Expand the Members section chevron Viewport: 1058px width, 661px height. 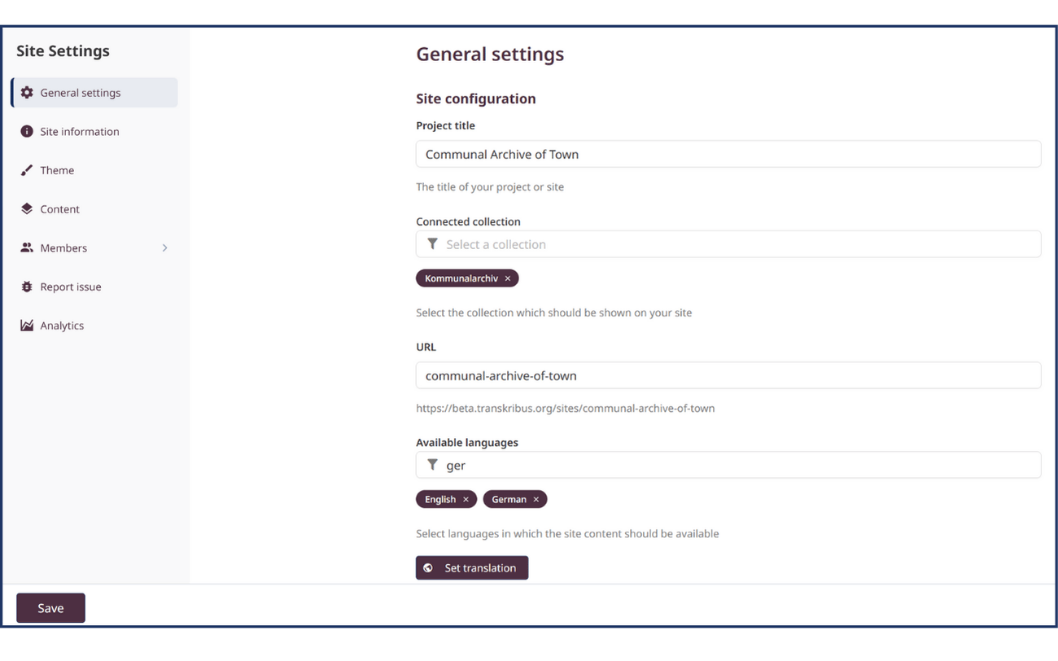click(x=165, y=247)
